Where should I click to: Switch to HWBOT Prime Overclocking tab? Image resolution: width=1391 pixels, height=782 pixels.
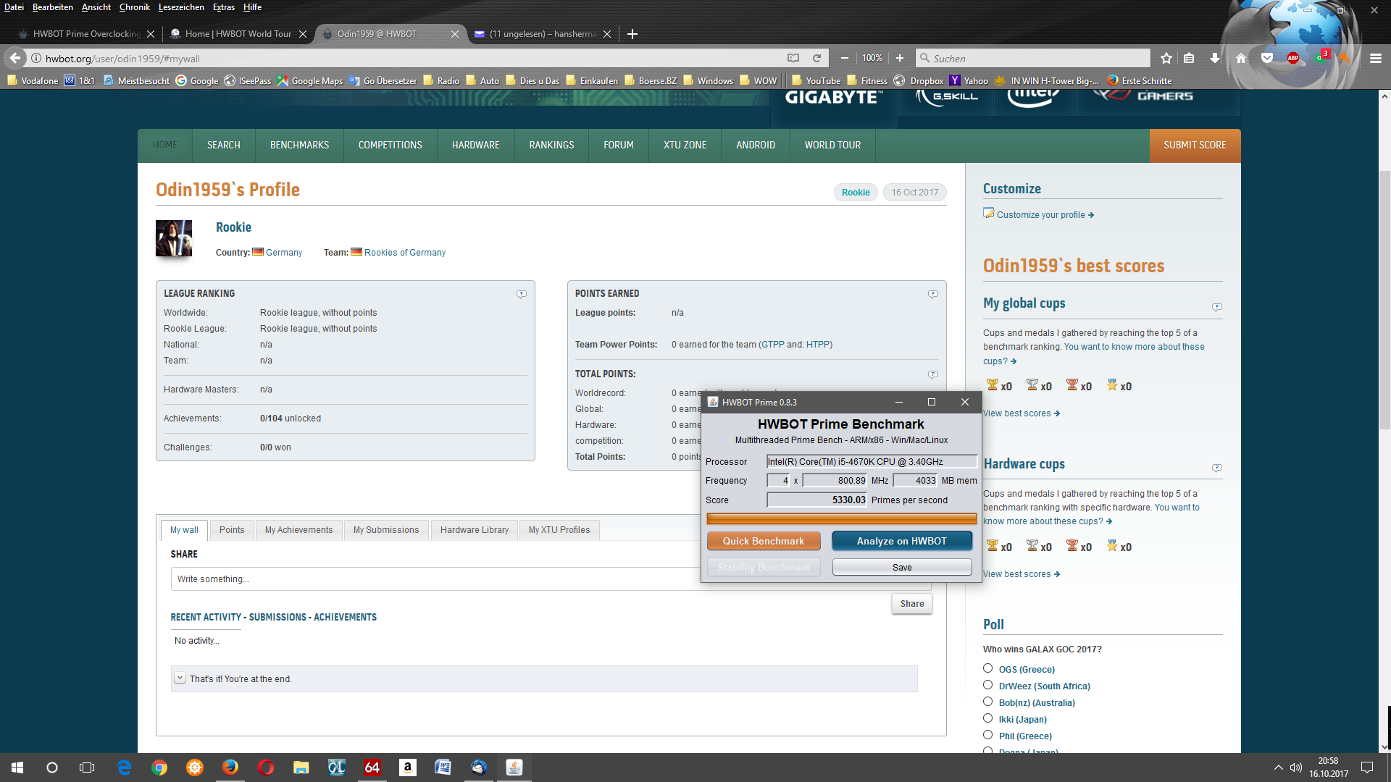click(x=85, y=34)
